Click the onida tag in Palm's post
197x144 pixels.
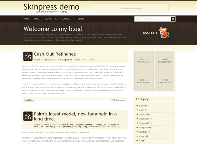37,127
